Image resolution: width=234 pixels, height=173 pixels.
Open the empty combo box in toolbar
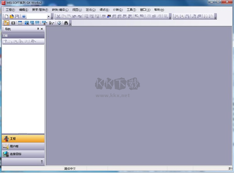point(38,16)
